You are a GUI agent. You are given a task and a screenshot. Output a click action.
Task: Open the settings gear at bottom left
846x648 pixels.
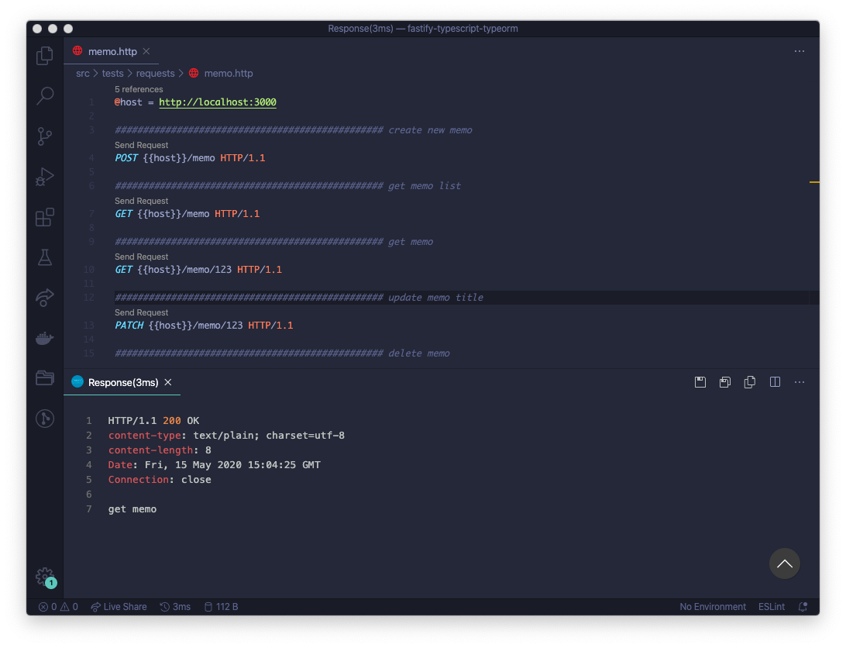pos(44,577)
